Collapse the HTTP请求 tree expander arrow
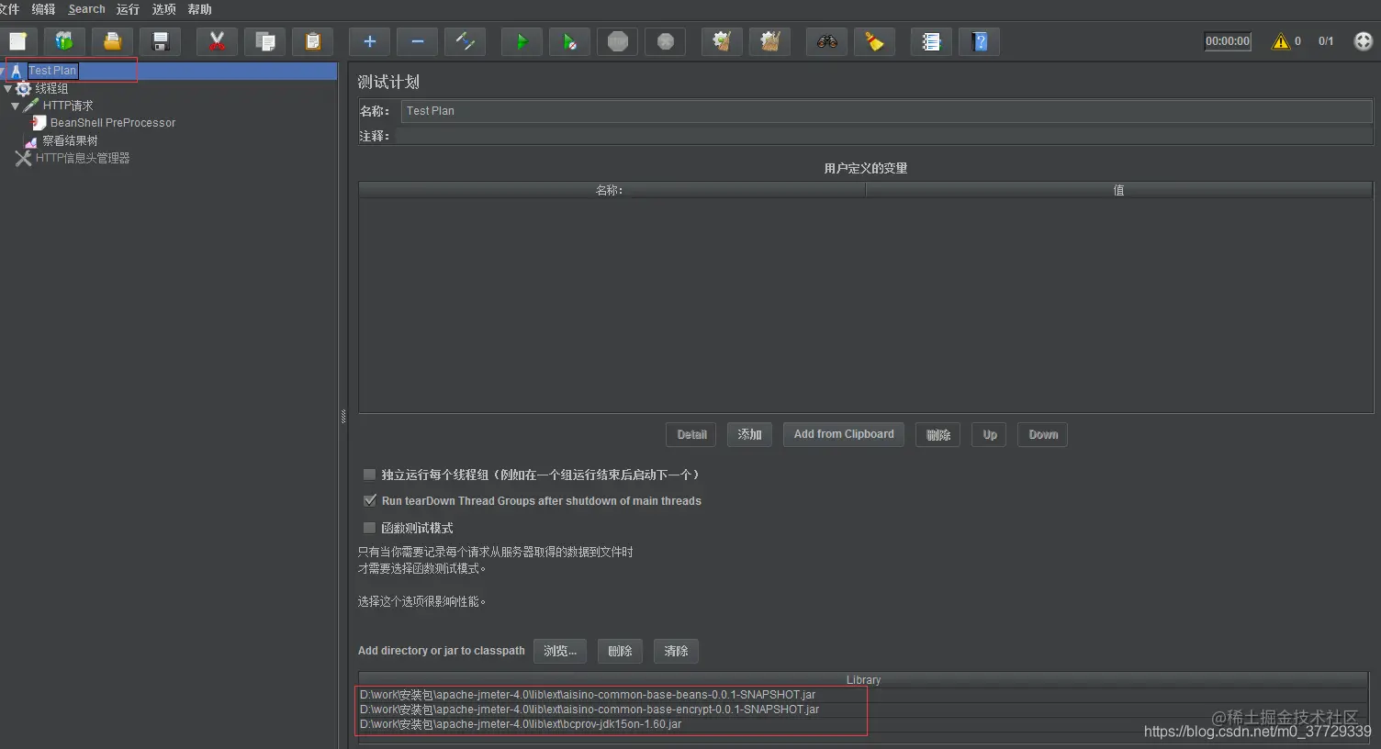Image resolution: width=1381 pixels, height=749 pixels. (x=16, y=106)
